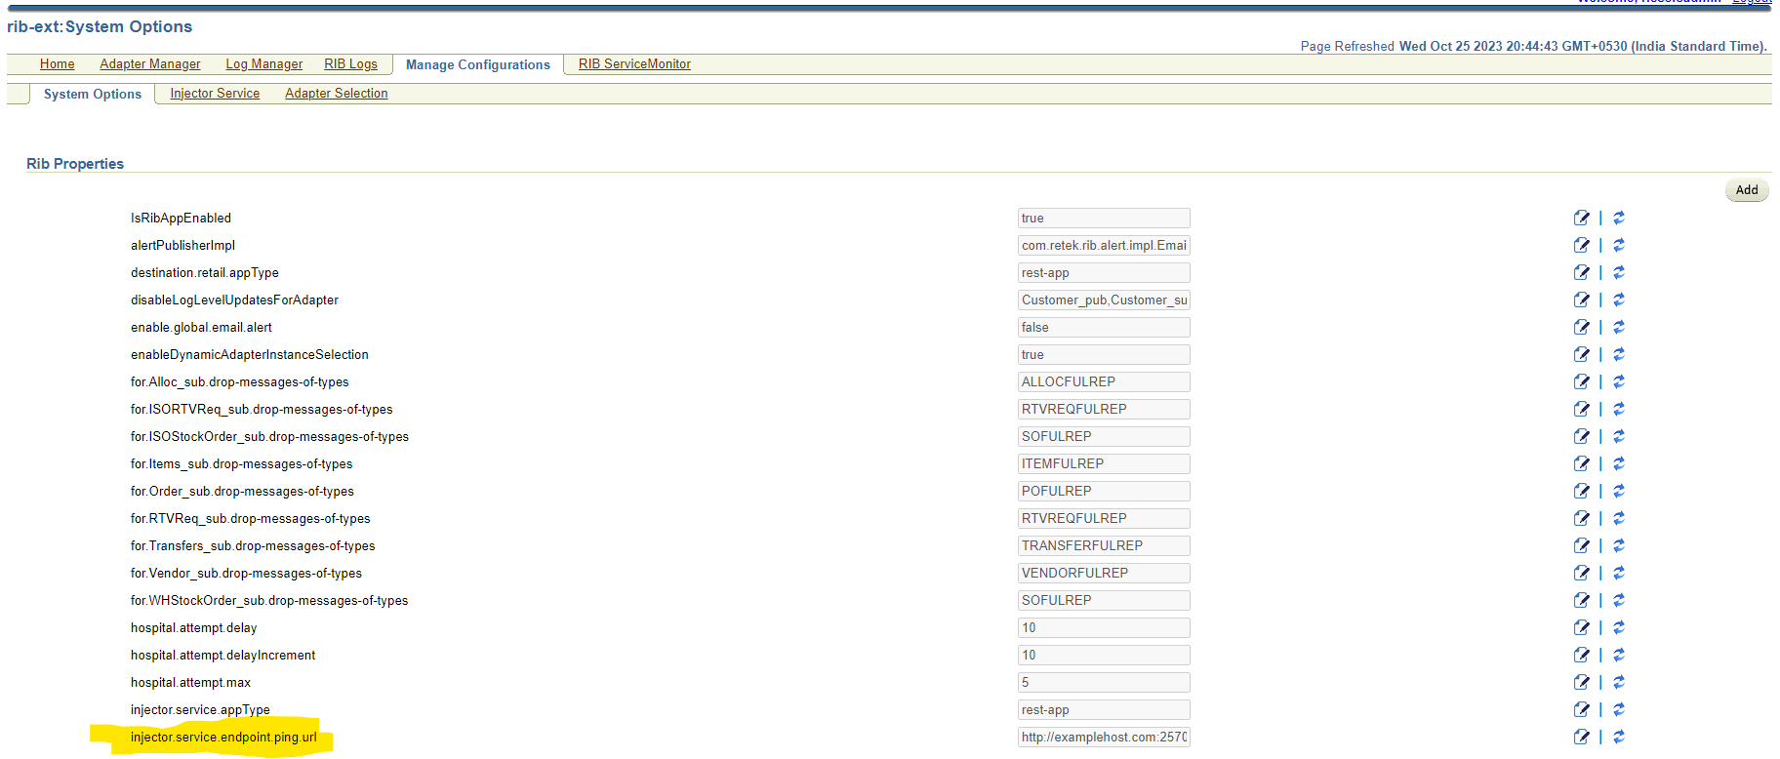This screenshot has width=1780, height=759.
Task: Select System Options sub-tab
Action: point(93,94)
